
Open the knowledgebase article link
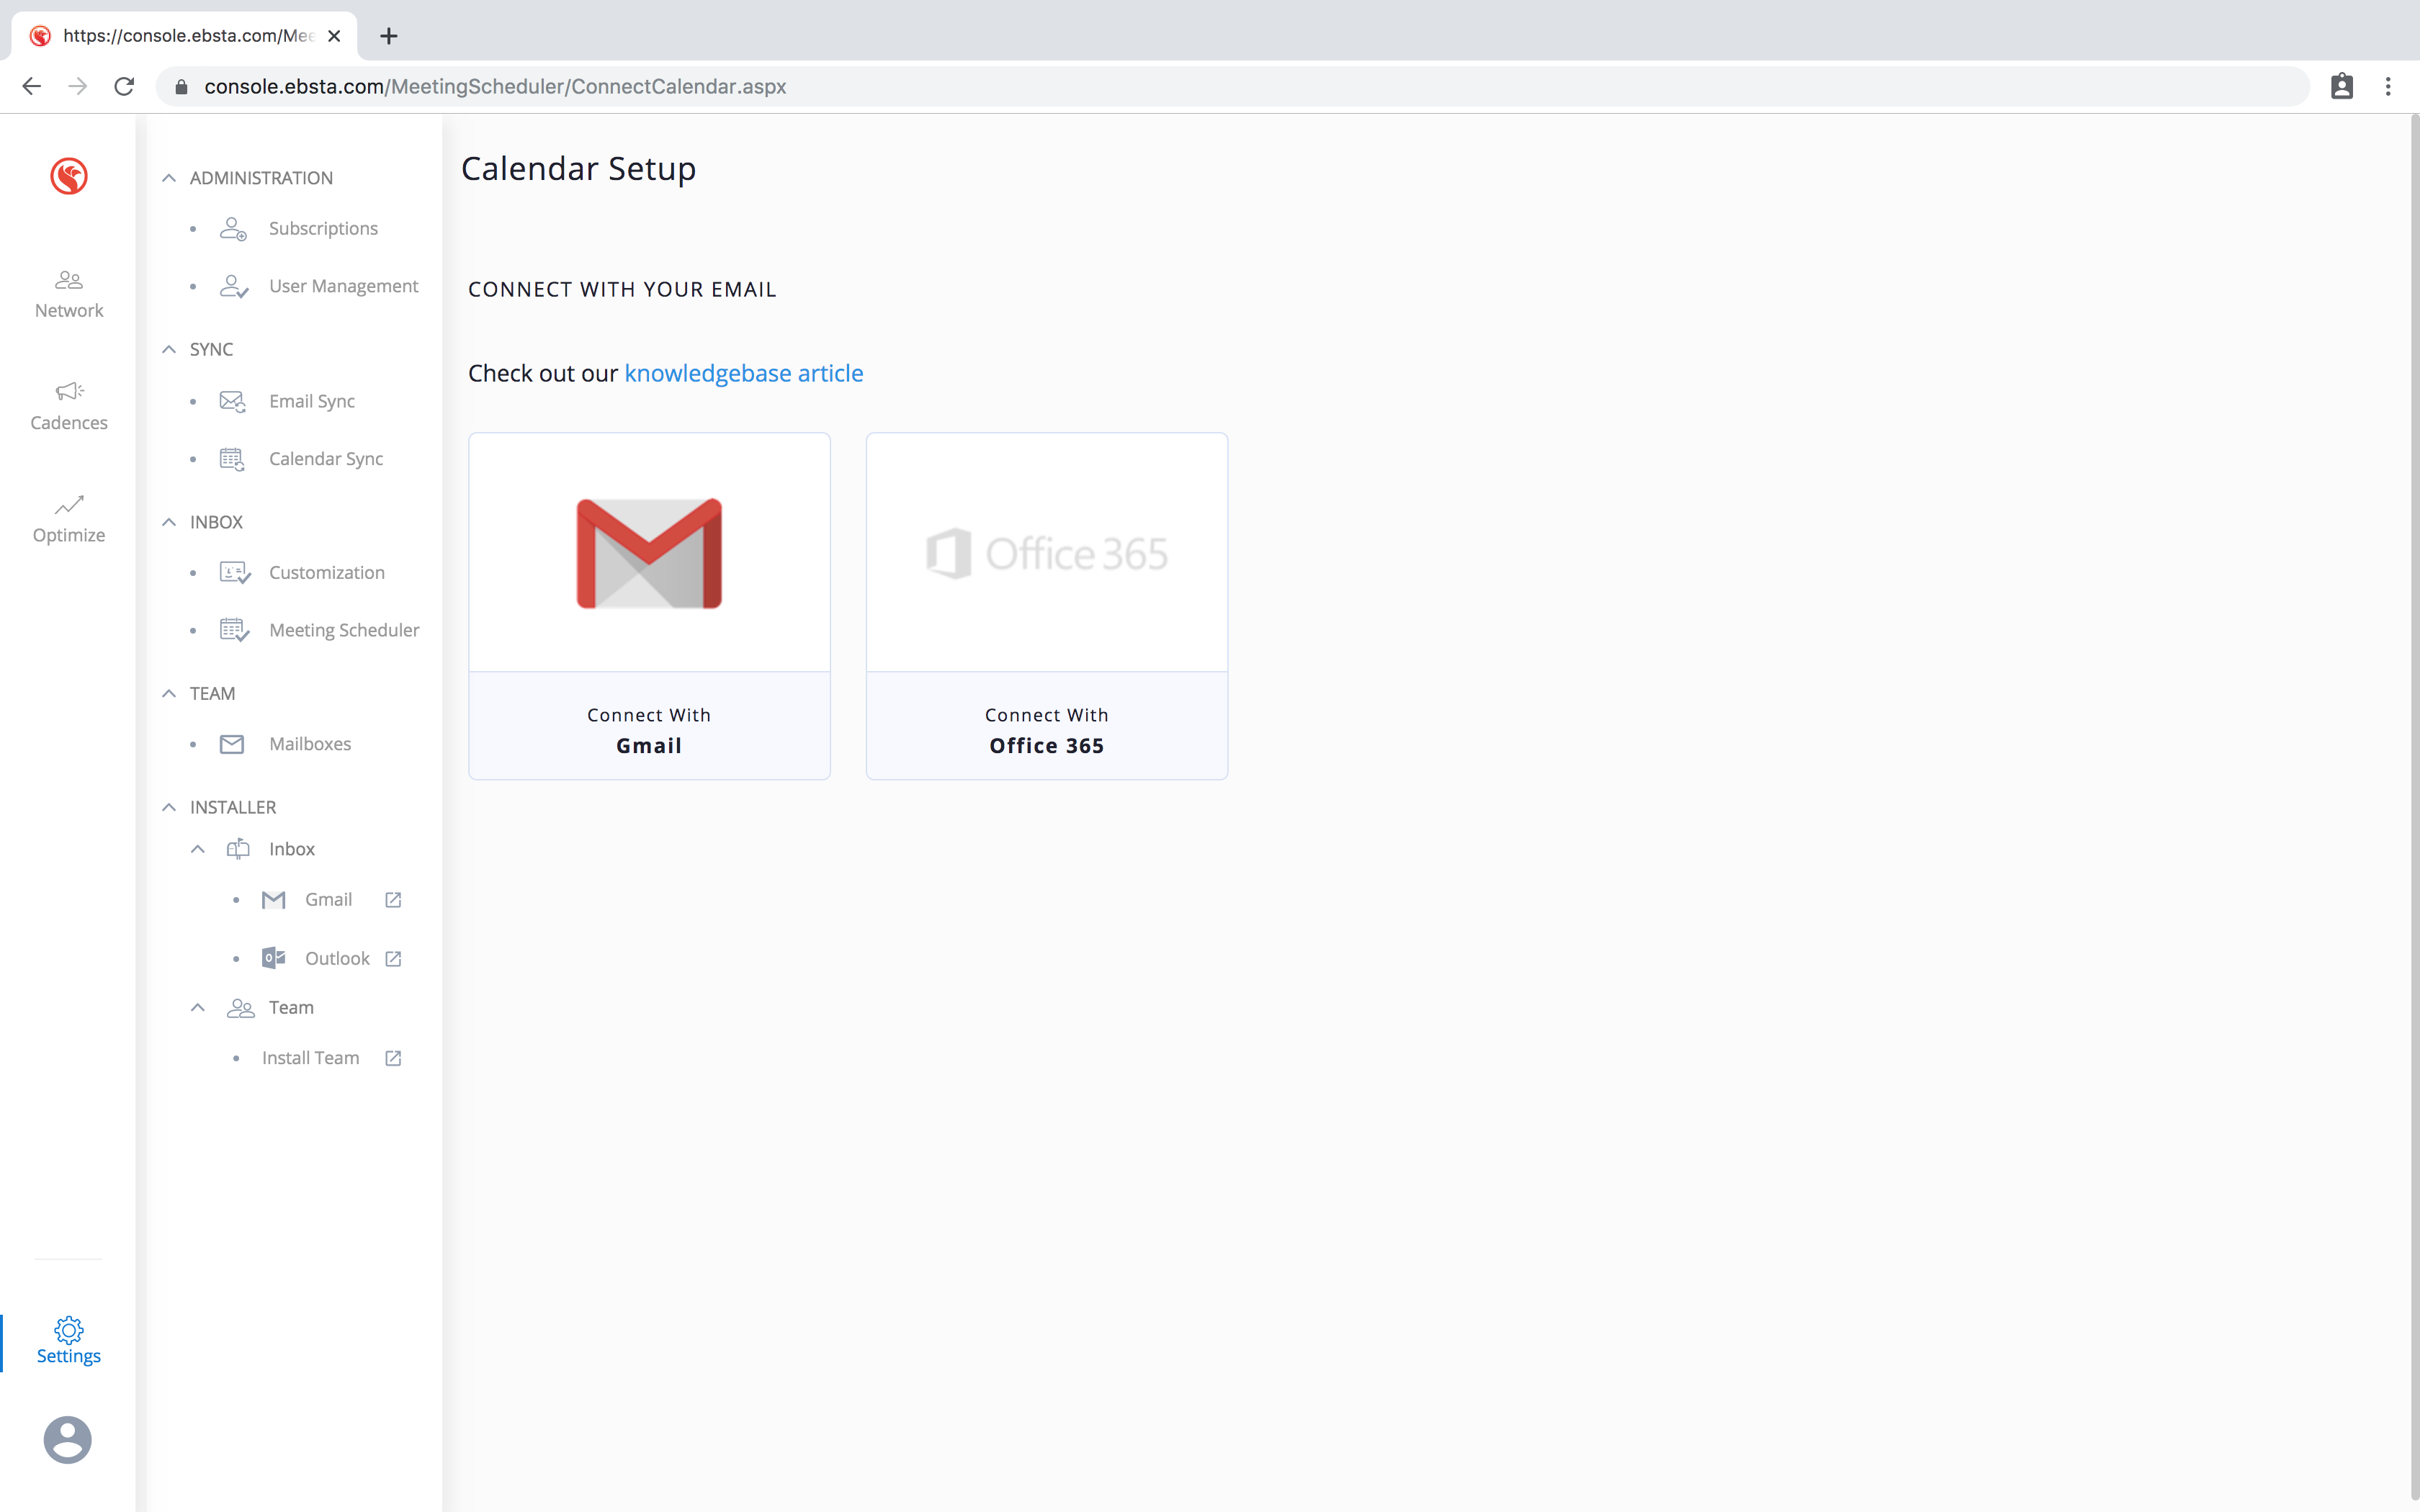click(x=743, y=373)
